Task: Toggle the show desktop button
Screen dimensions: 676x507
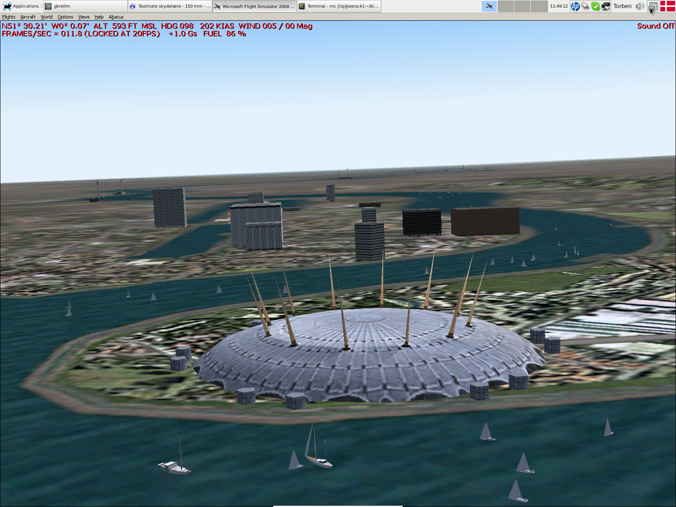Action: [x=653, y=6]
